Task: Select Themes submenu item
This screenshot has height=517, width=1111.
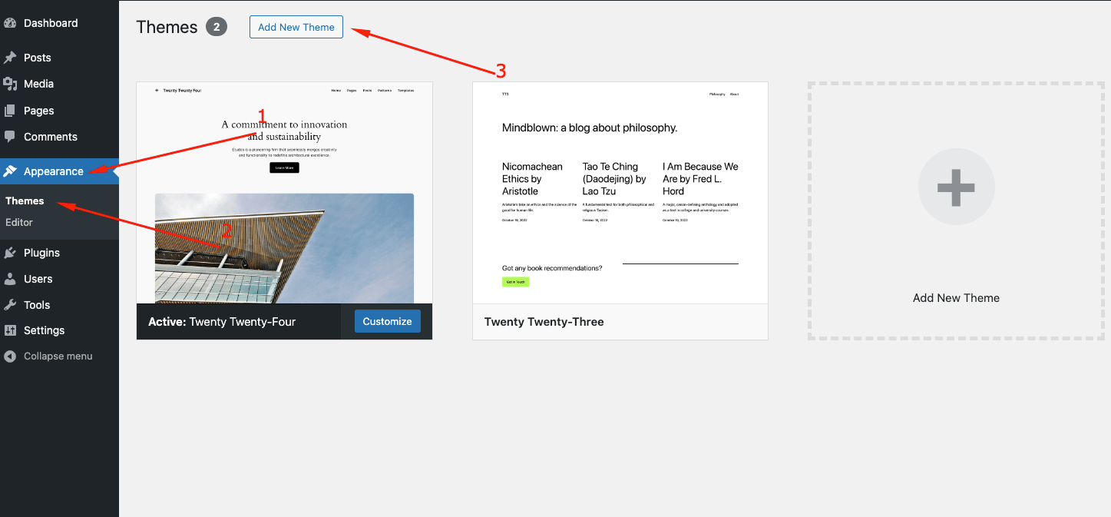Action: 25,201
